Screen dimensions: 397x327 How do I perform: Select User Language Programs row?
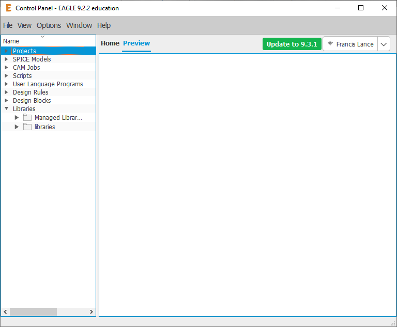48,84
